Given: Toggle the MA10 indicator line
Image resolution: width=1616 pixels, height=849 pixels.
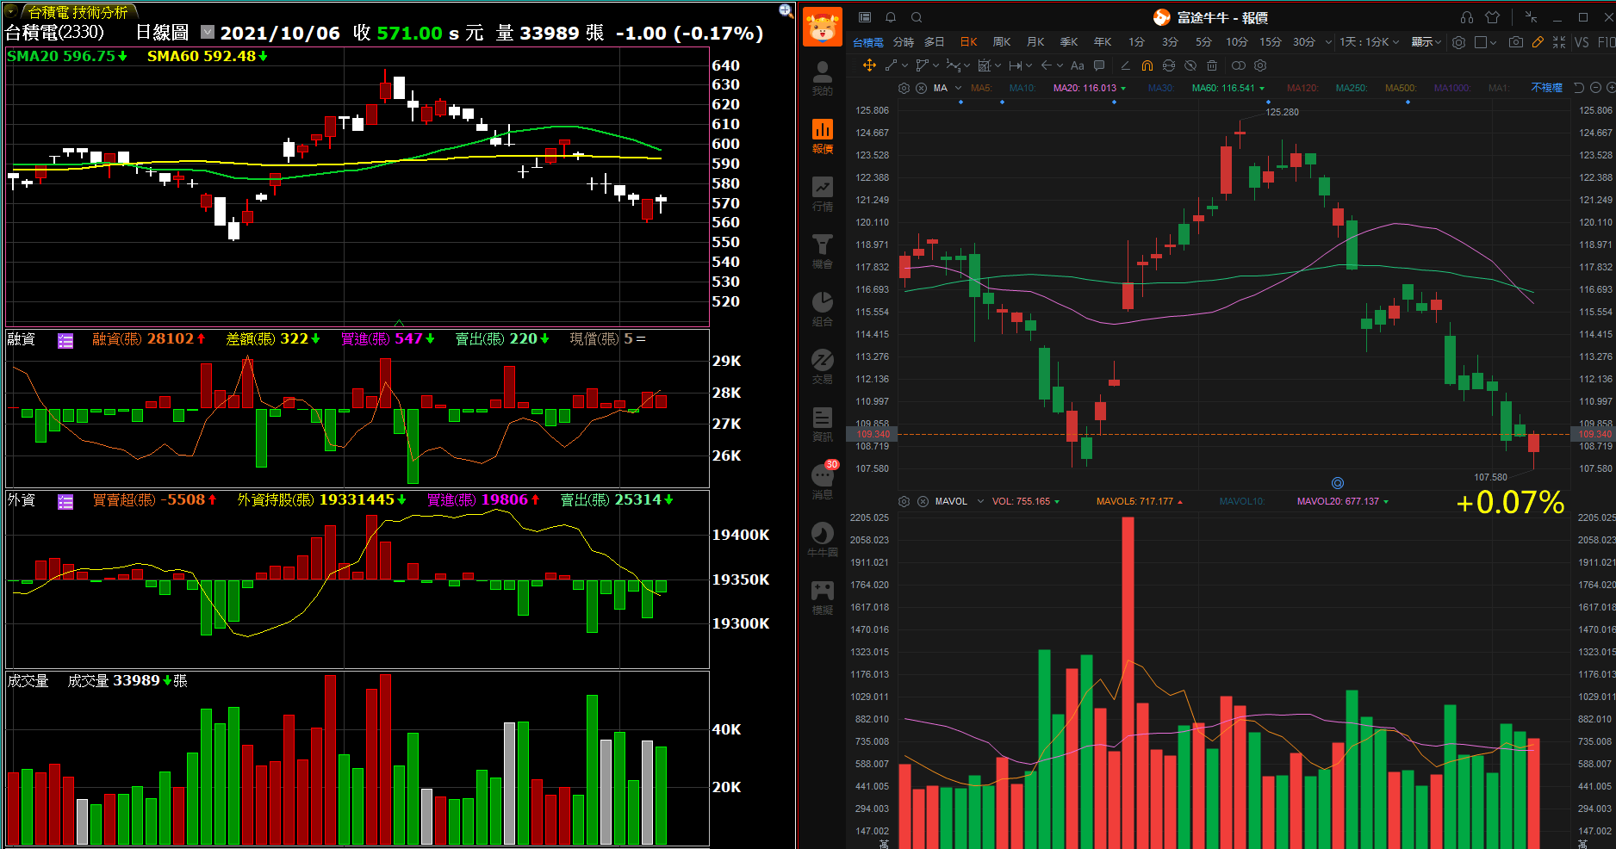Looking at the screenshot, I should click(x=1022, y=88).
